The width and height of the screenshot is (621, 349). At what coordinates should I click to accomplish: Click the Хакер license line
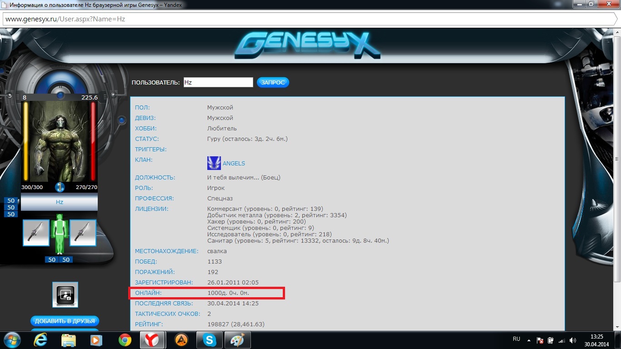(x=256, y=222)
